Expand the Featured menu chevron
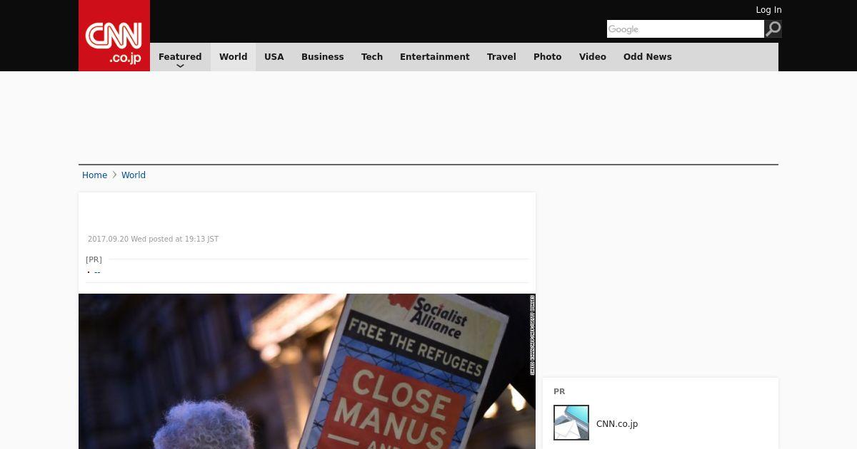857x449 pixels. click(180, 66)
